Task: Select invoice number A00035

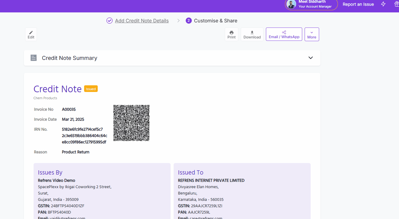Action: [69, 109]
